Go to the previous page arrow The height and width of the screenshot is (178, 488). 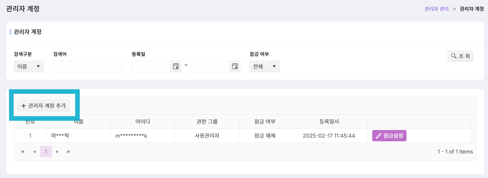34,152
